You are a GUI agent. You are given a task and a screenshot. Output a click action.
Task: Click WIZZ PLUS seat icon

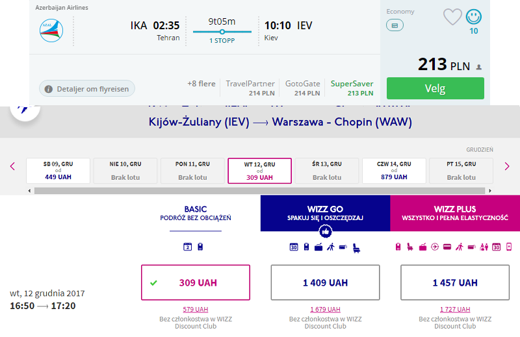[x=410, y=247]
